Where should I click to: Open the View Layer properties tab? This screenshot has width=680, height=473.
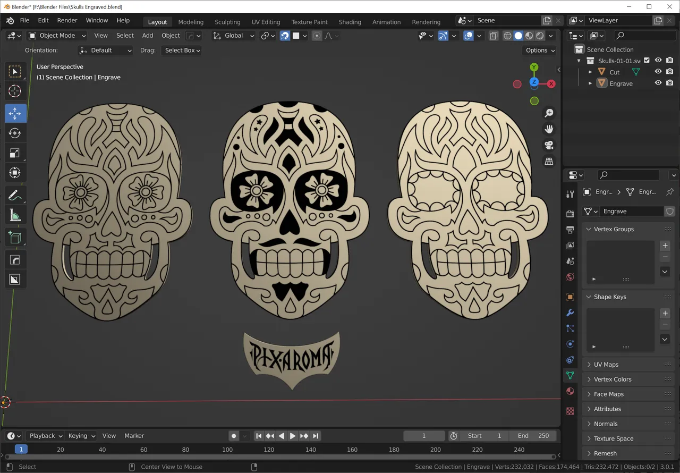[x=570, y=245]
